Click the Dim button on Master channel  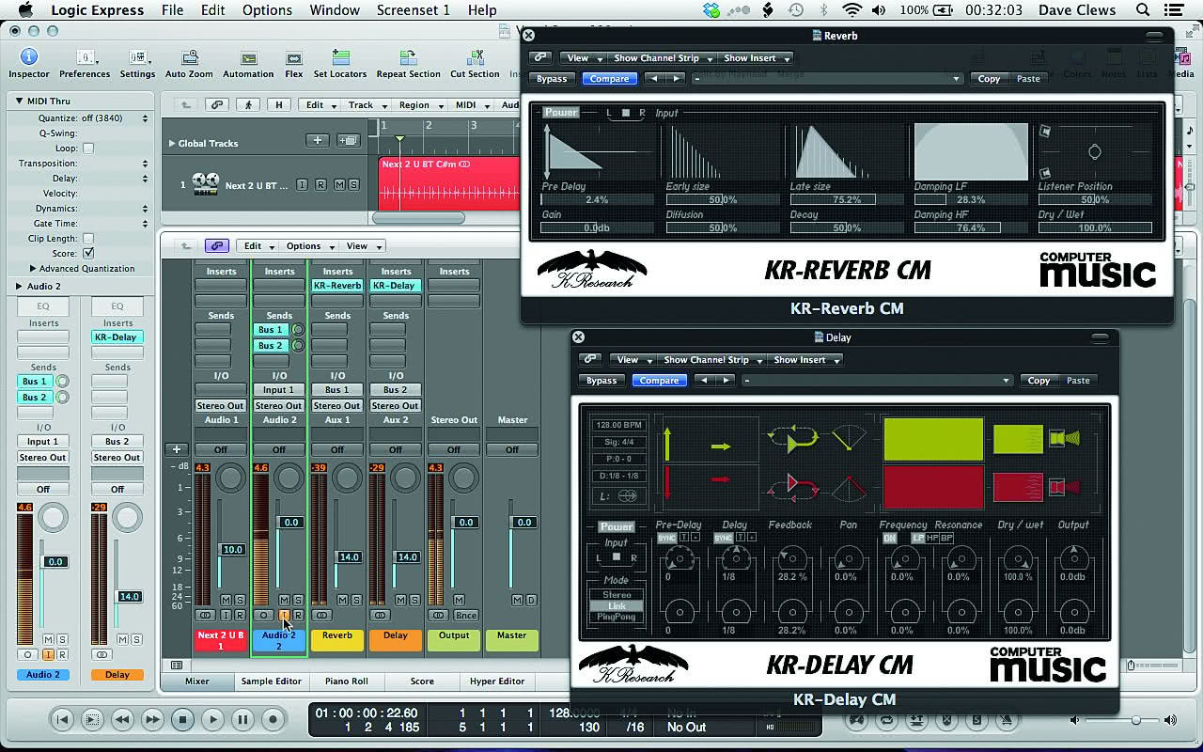coord(531,600)
